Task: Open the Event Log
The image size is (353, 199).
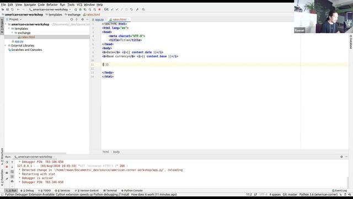Action: click(x=339, y=191)
